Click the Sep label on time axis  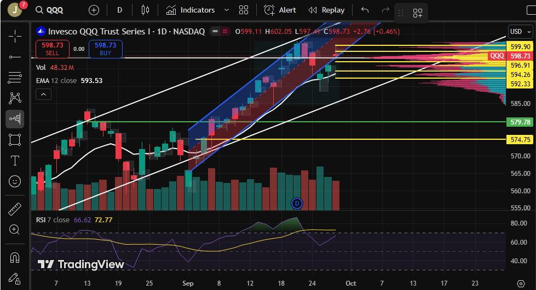click(x=188, y=283)
